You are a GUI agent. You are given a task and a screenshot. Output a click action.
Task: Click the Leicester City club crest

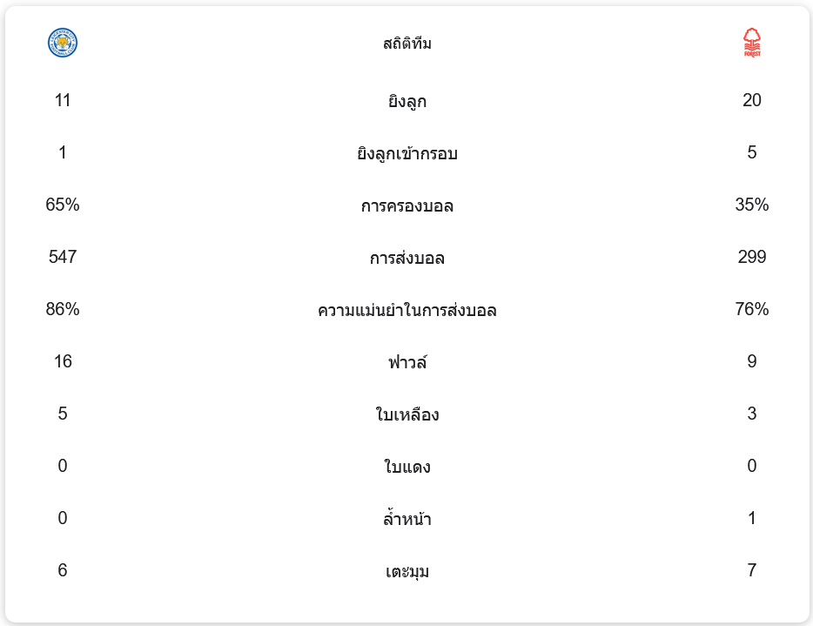point(63,43)
